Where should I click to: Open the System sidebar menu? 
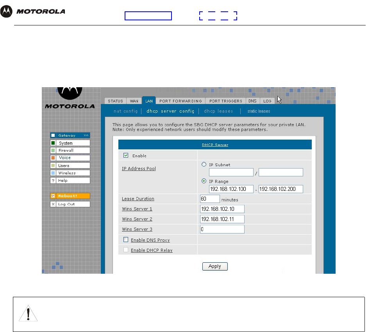point(70,143)
